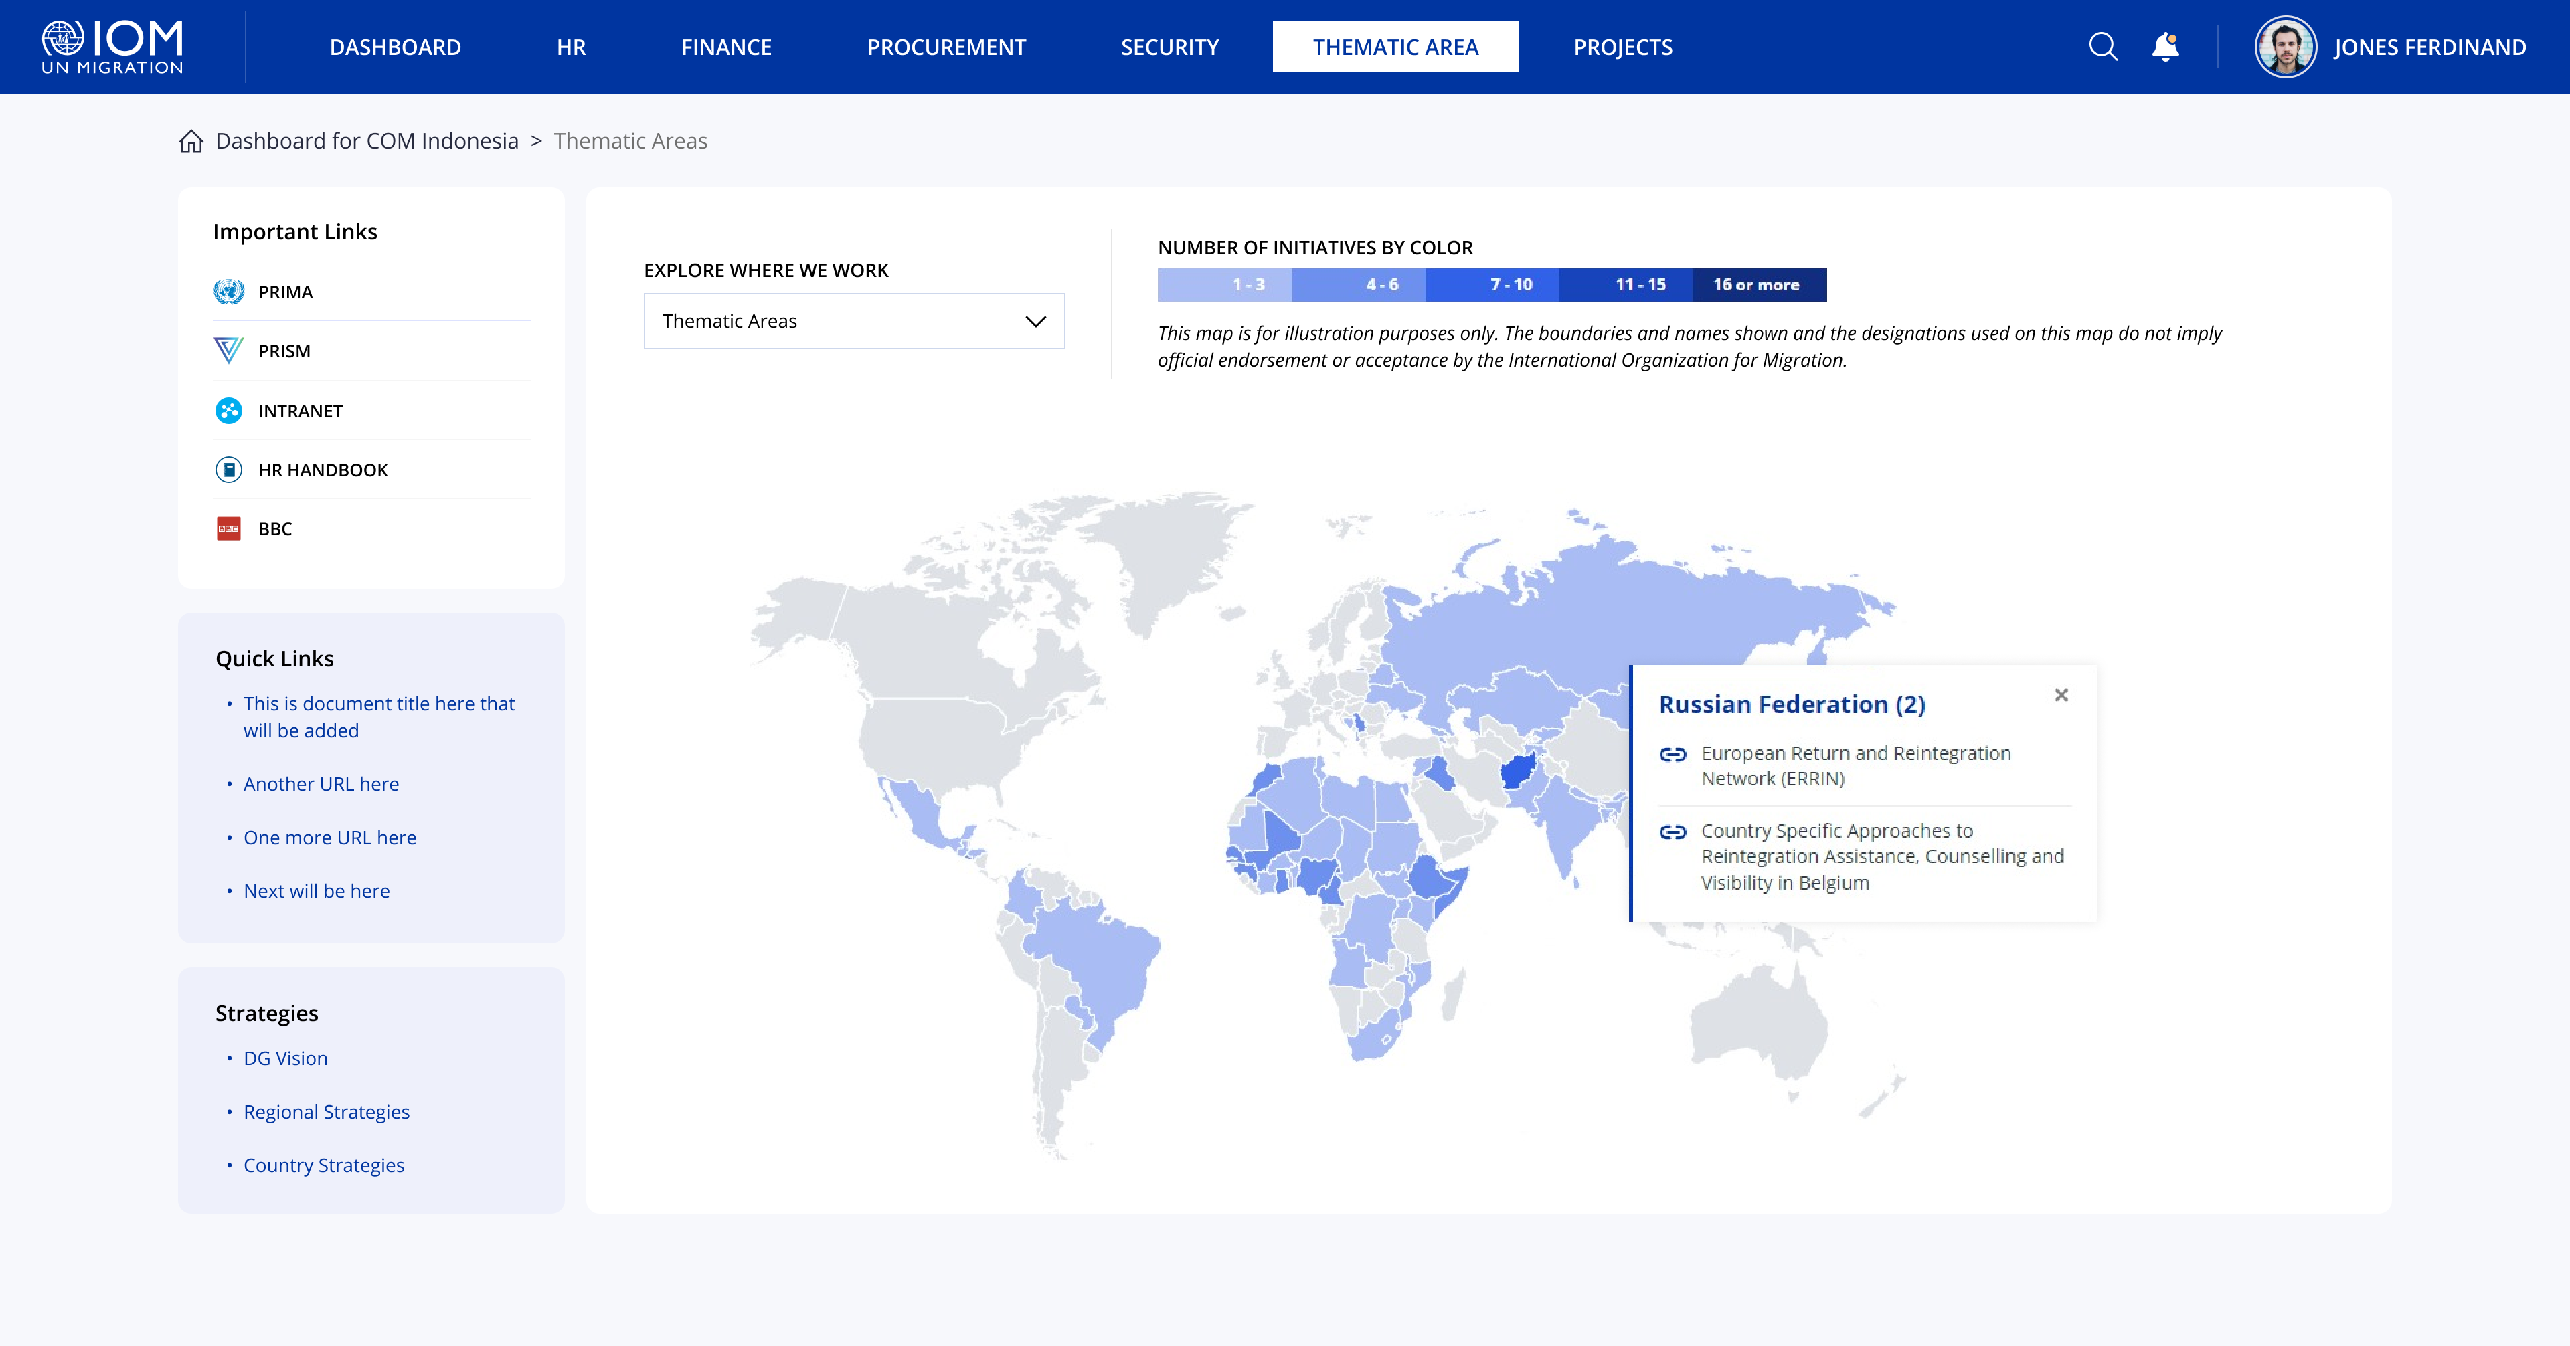Open the Thematic Areas dropdown
The width and height of the screenshot is (2570, 1346).
pyautogui.click(x=854, y=321)
